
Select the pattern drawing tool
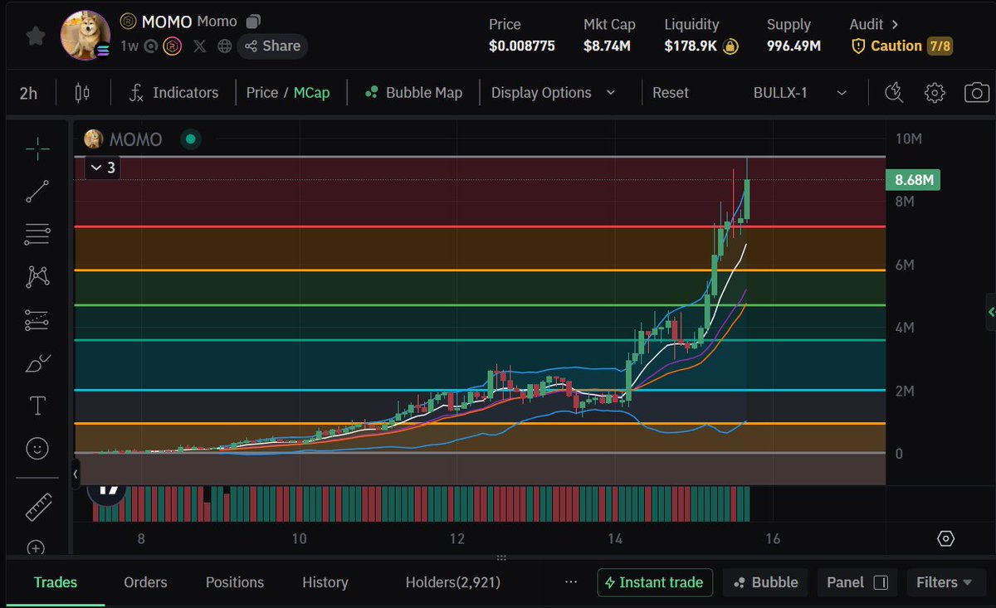click(37, 276)
